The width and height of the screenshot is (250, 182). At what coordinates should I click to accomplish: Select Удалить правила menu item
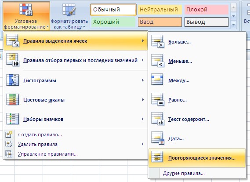click(76, 144)
